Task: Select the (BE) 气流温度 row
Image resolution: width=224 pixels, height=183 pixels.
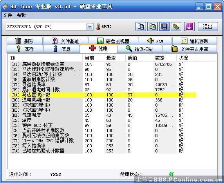Action: pyautogui.click(x=103, y=115)
